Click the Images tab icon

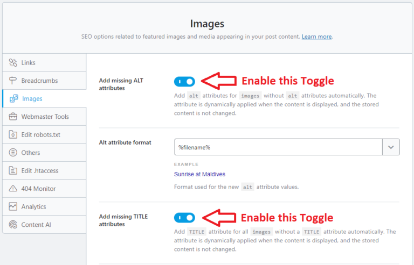coord(13,99)
